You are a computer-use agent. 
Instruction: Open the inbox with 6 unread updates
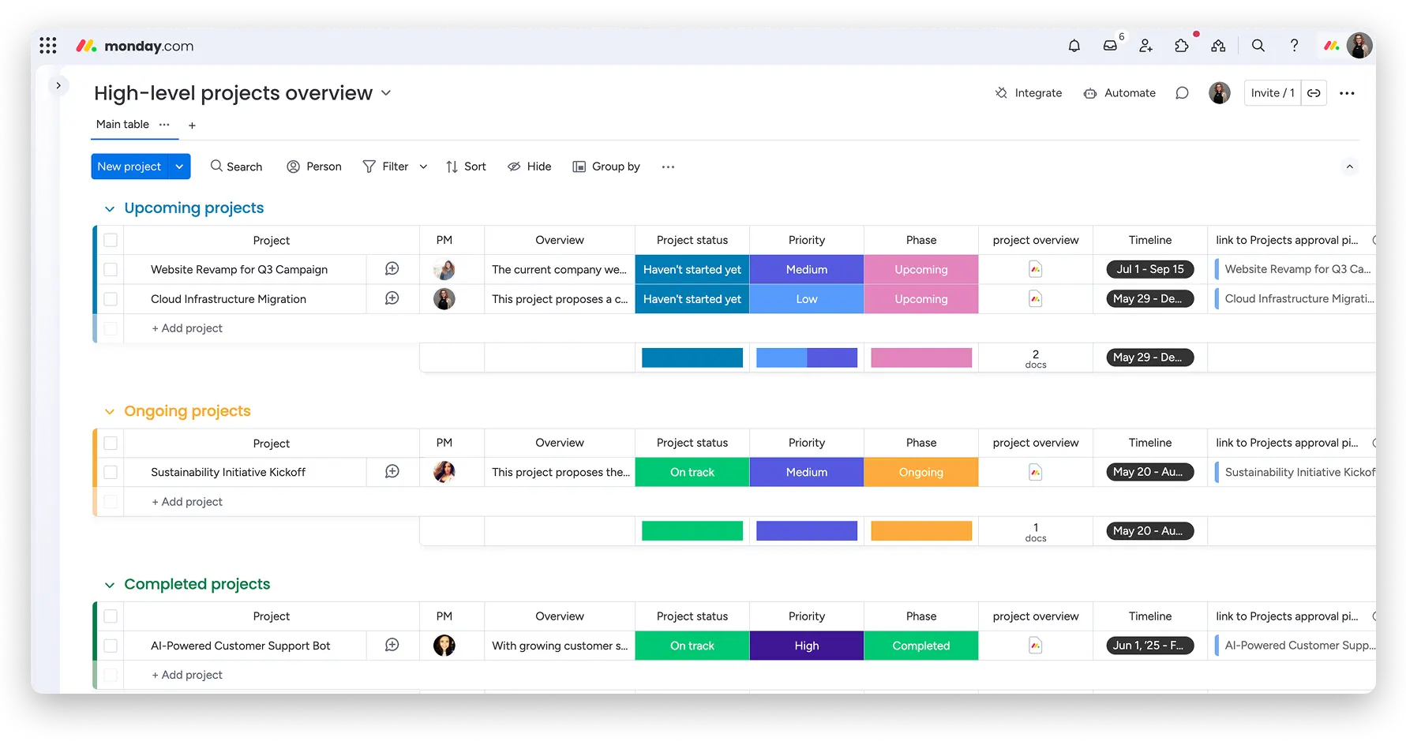coord(1111,46)
